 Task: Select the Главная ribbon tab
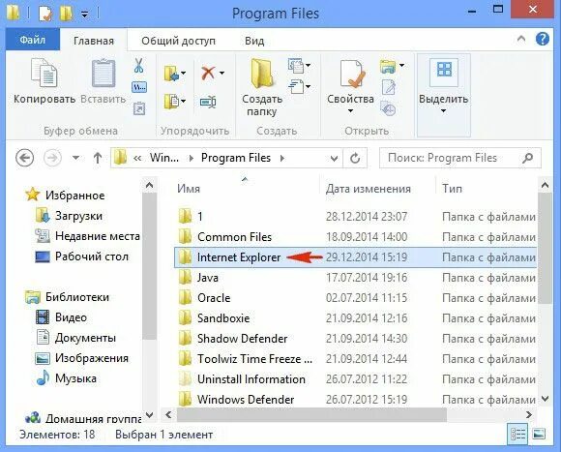94,41
